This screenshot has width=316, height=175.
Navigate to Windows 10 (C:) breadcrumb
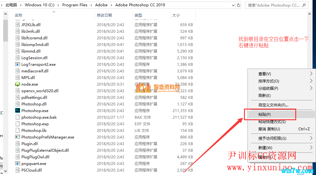pos(39,5)
